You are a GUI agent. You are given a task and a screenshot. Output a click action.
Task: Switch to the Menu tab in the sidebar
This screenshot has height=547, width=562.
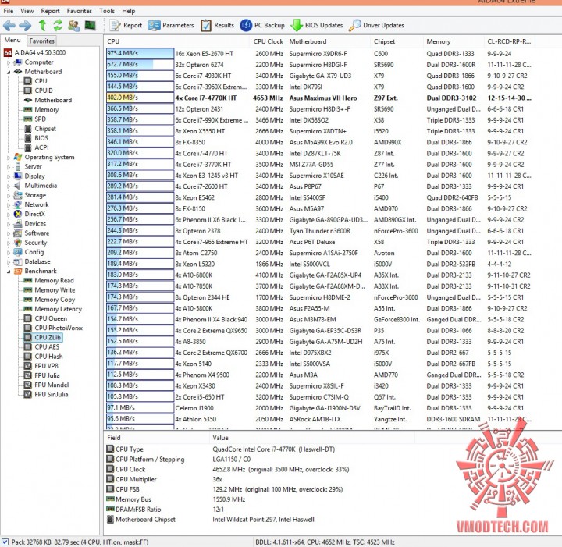click(12, 40)
